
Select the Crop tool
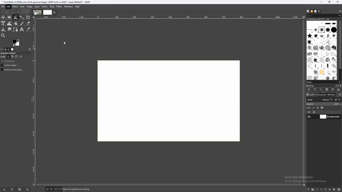(28, 18)
